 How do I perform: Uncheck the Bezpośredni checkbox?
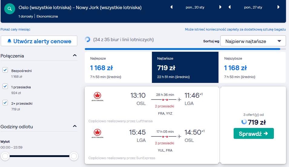pos(5,70)
